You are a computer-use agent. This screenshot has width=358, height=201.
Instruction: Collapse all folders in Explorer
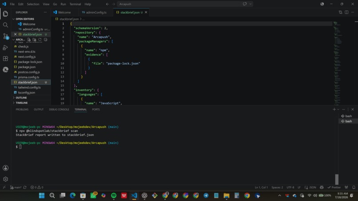tap(45, 39)
